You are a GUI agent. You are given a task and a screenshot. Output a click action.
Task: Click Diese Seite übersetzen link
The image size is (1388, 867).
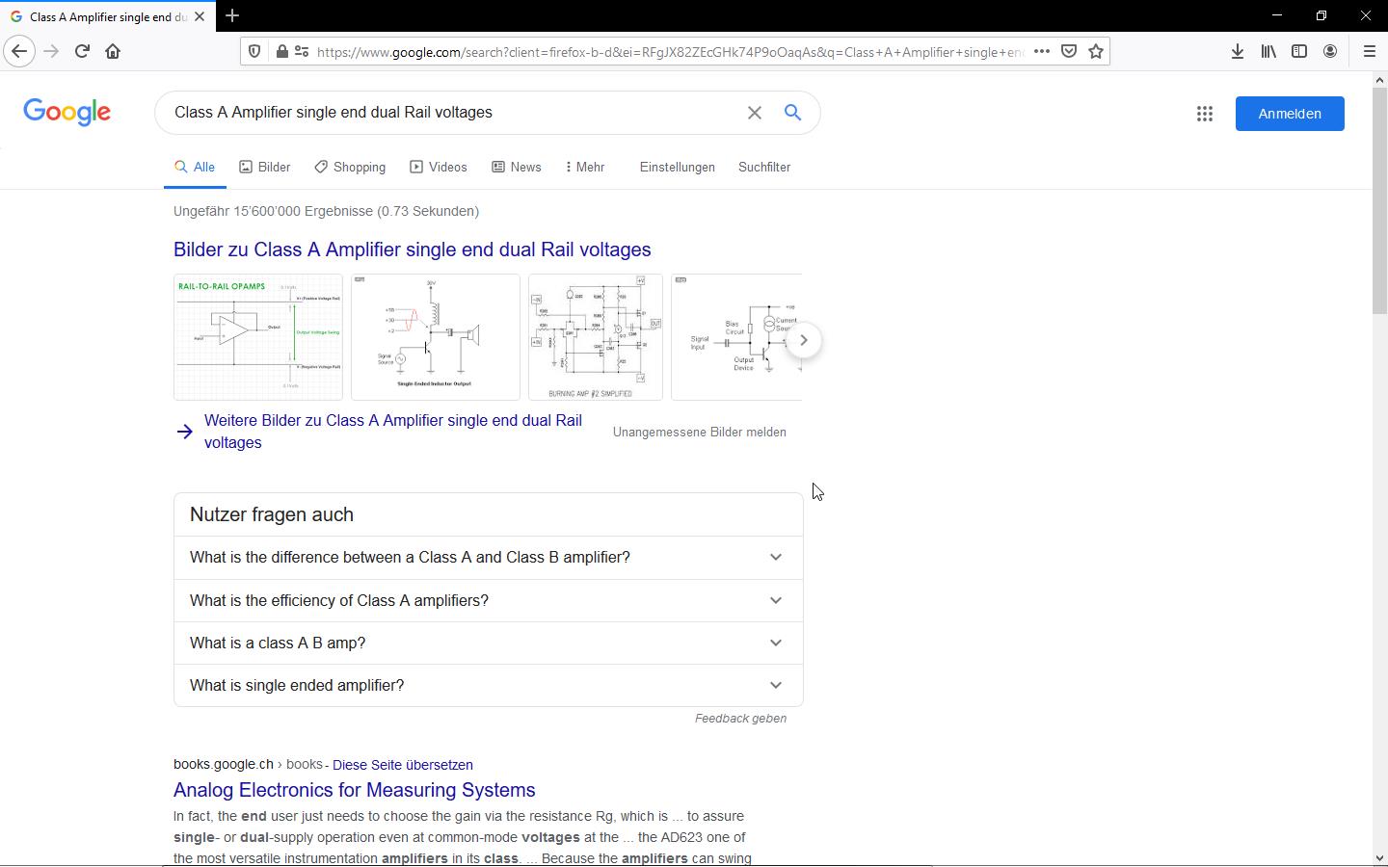403,765
